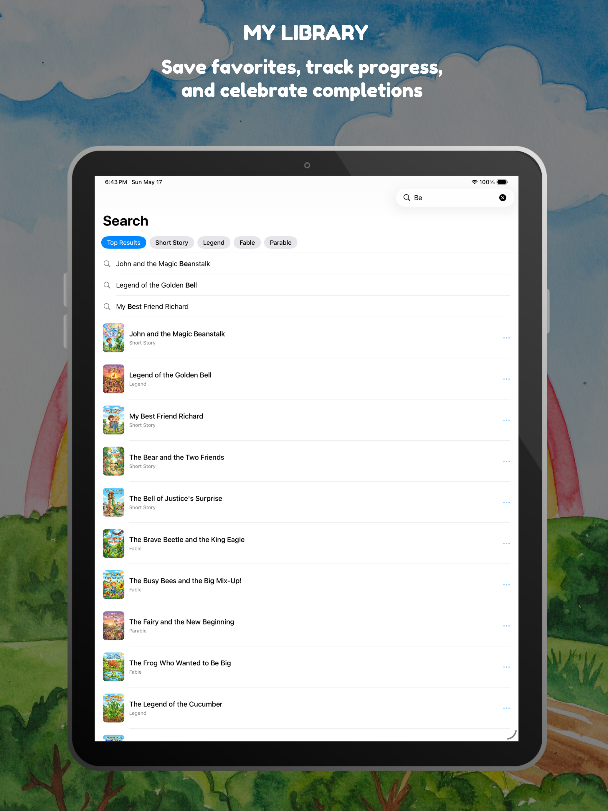This screenshot has height=811, width=608.
Task: Open My Best Friend Richard cover thumbnail
Action: (113, 420)
